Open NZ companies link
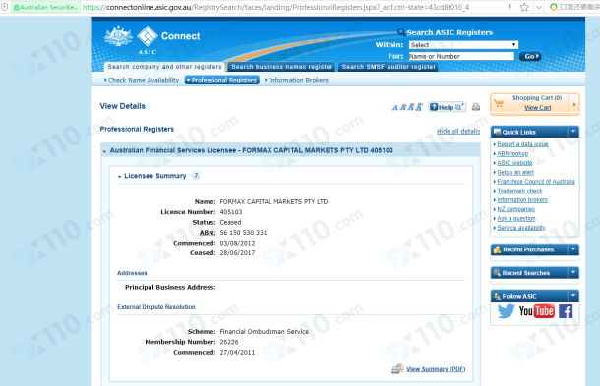Image resolution: width=600 pixels, height=386 pixels. [515, 209]
